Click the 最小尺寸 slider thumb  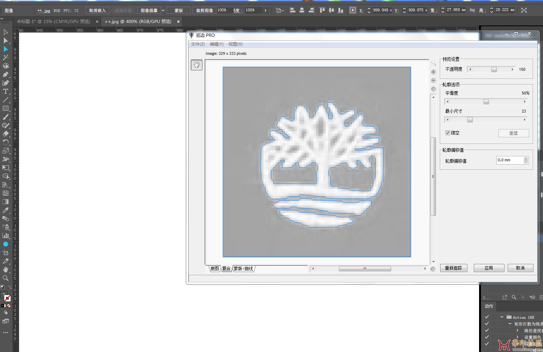pos(470,120)
